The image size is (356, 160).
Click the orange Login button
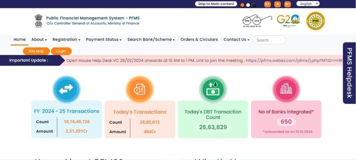point(61,51)
